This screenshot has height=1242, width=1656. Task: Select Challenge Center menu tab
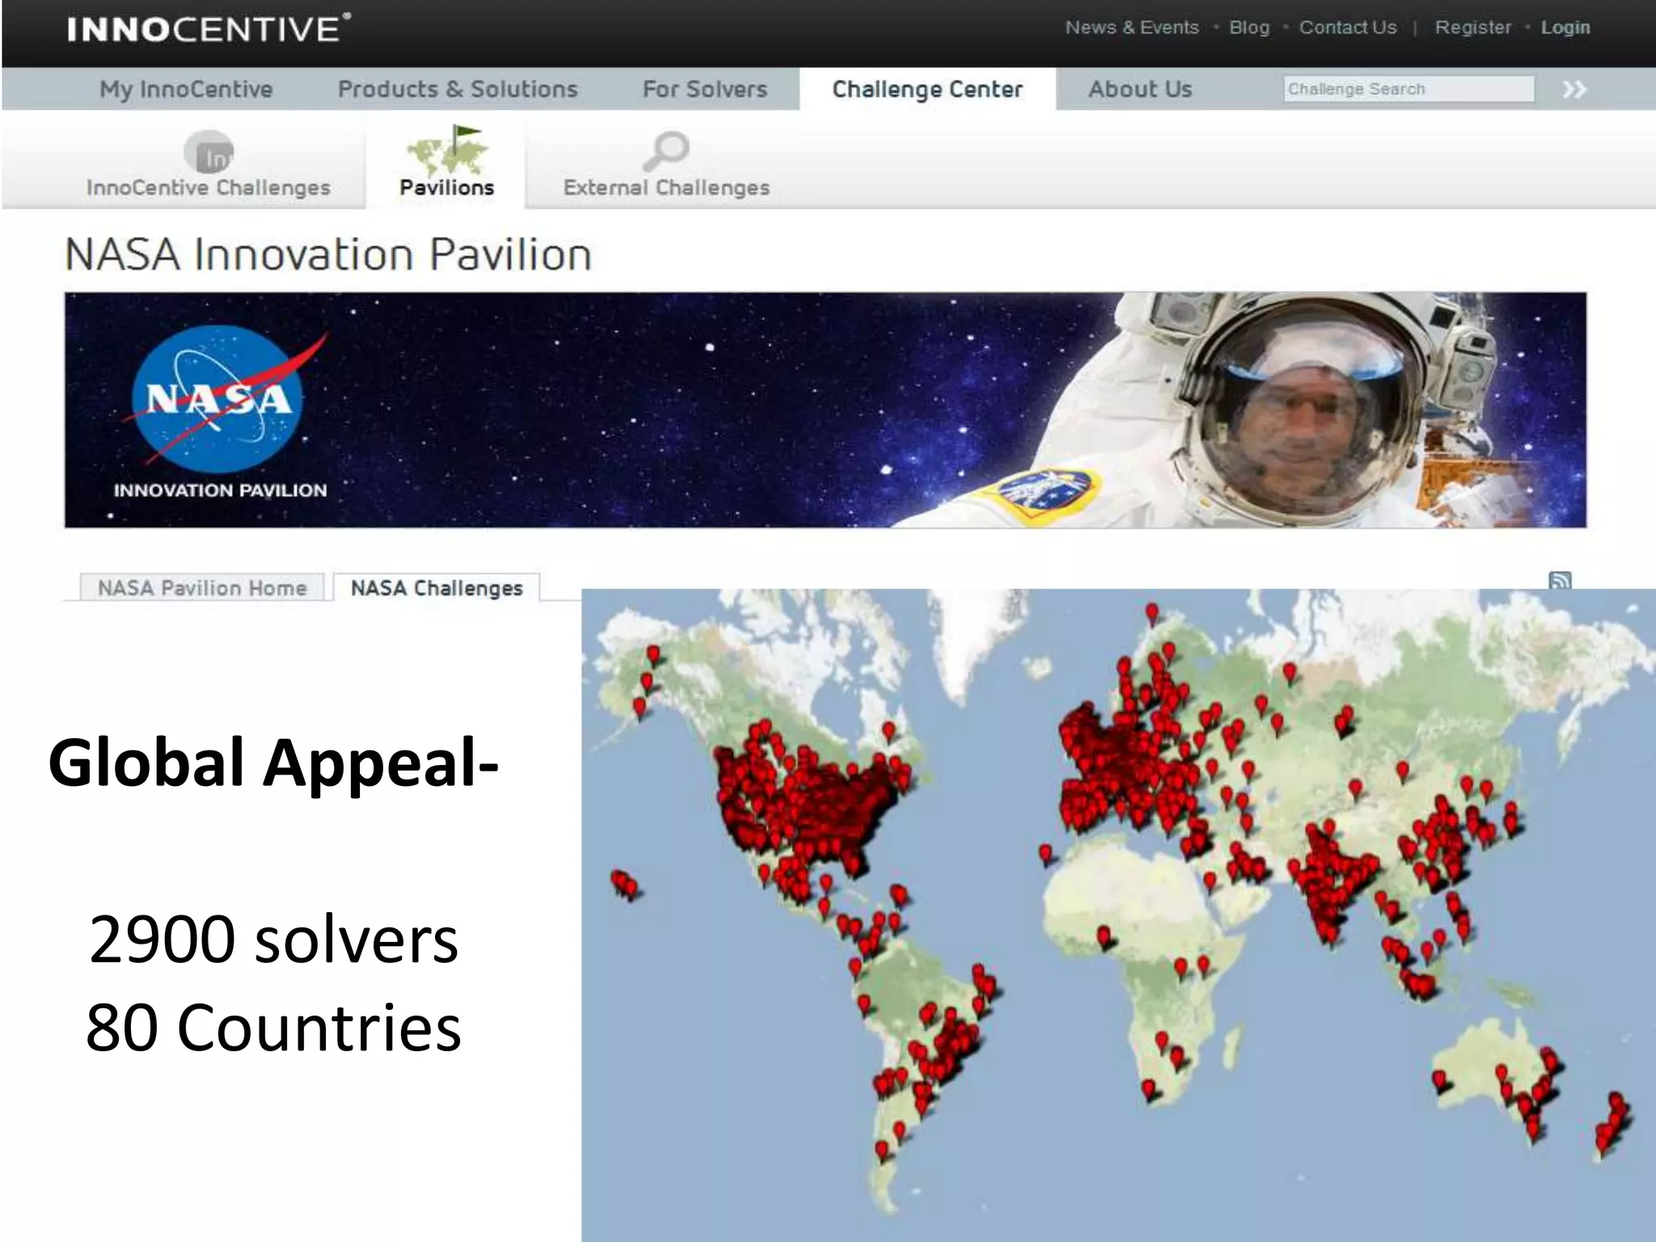click(927, 89)
